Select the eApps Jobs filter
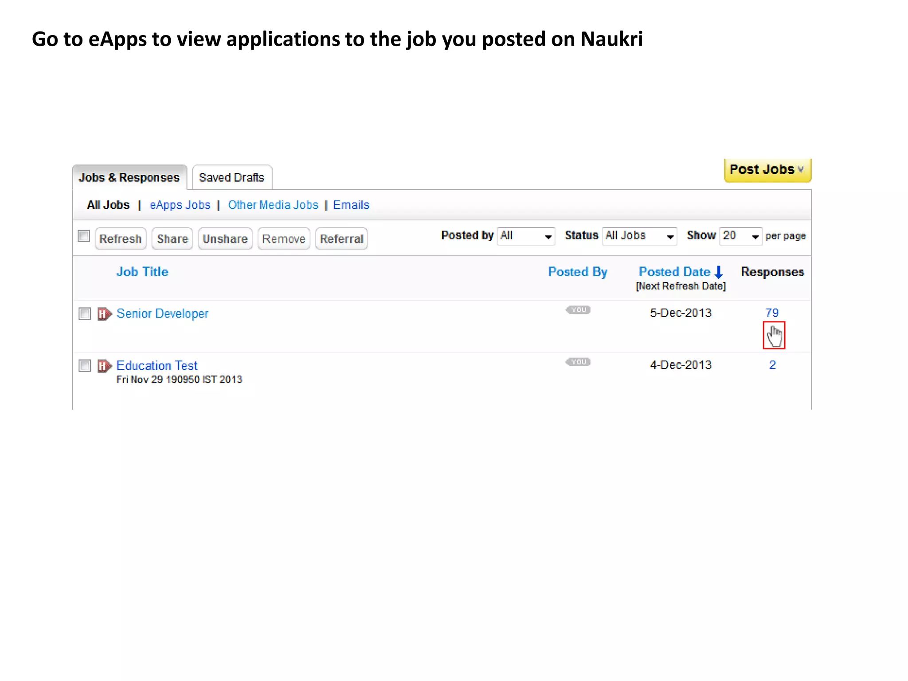 [x=180, y=205]
